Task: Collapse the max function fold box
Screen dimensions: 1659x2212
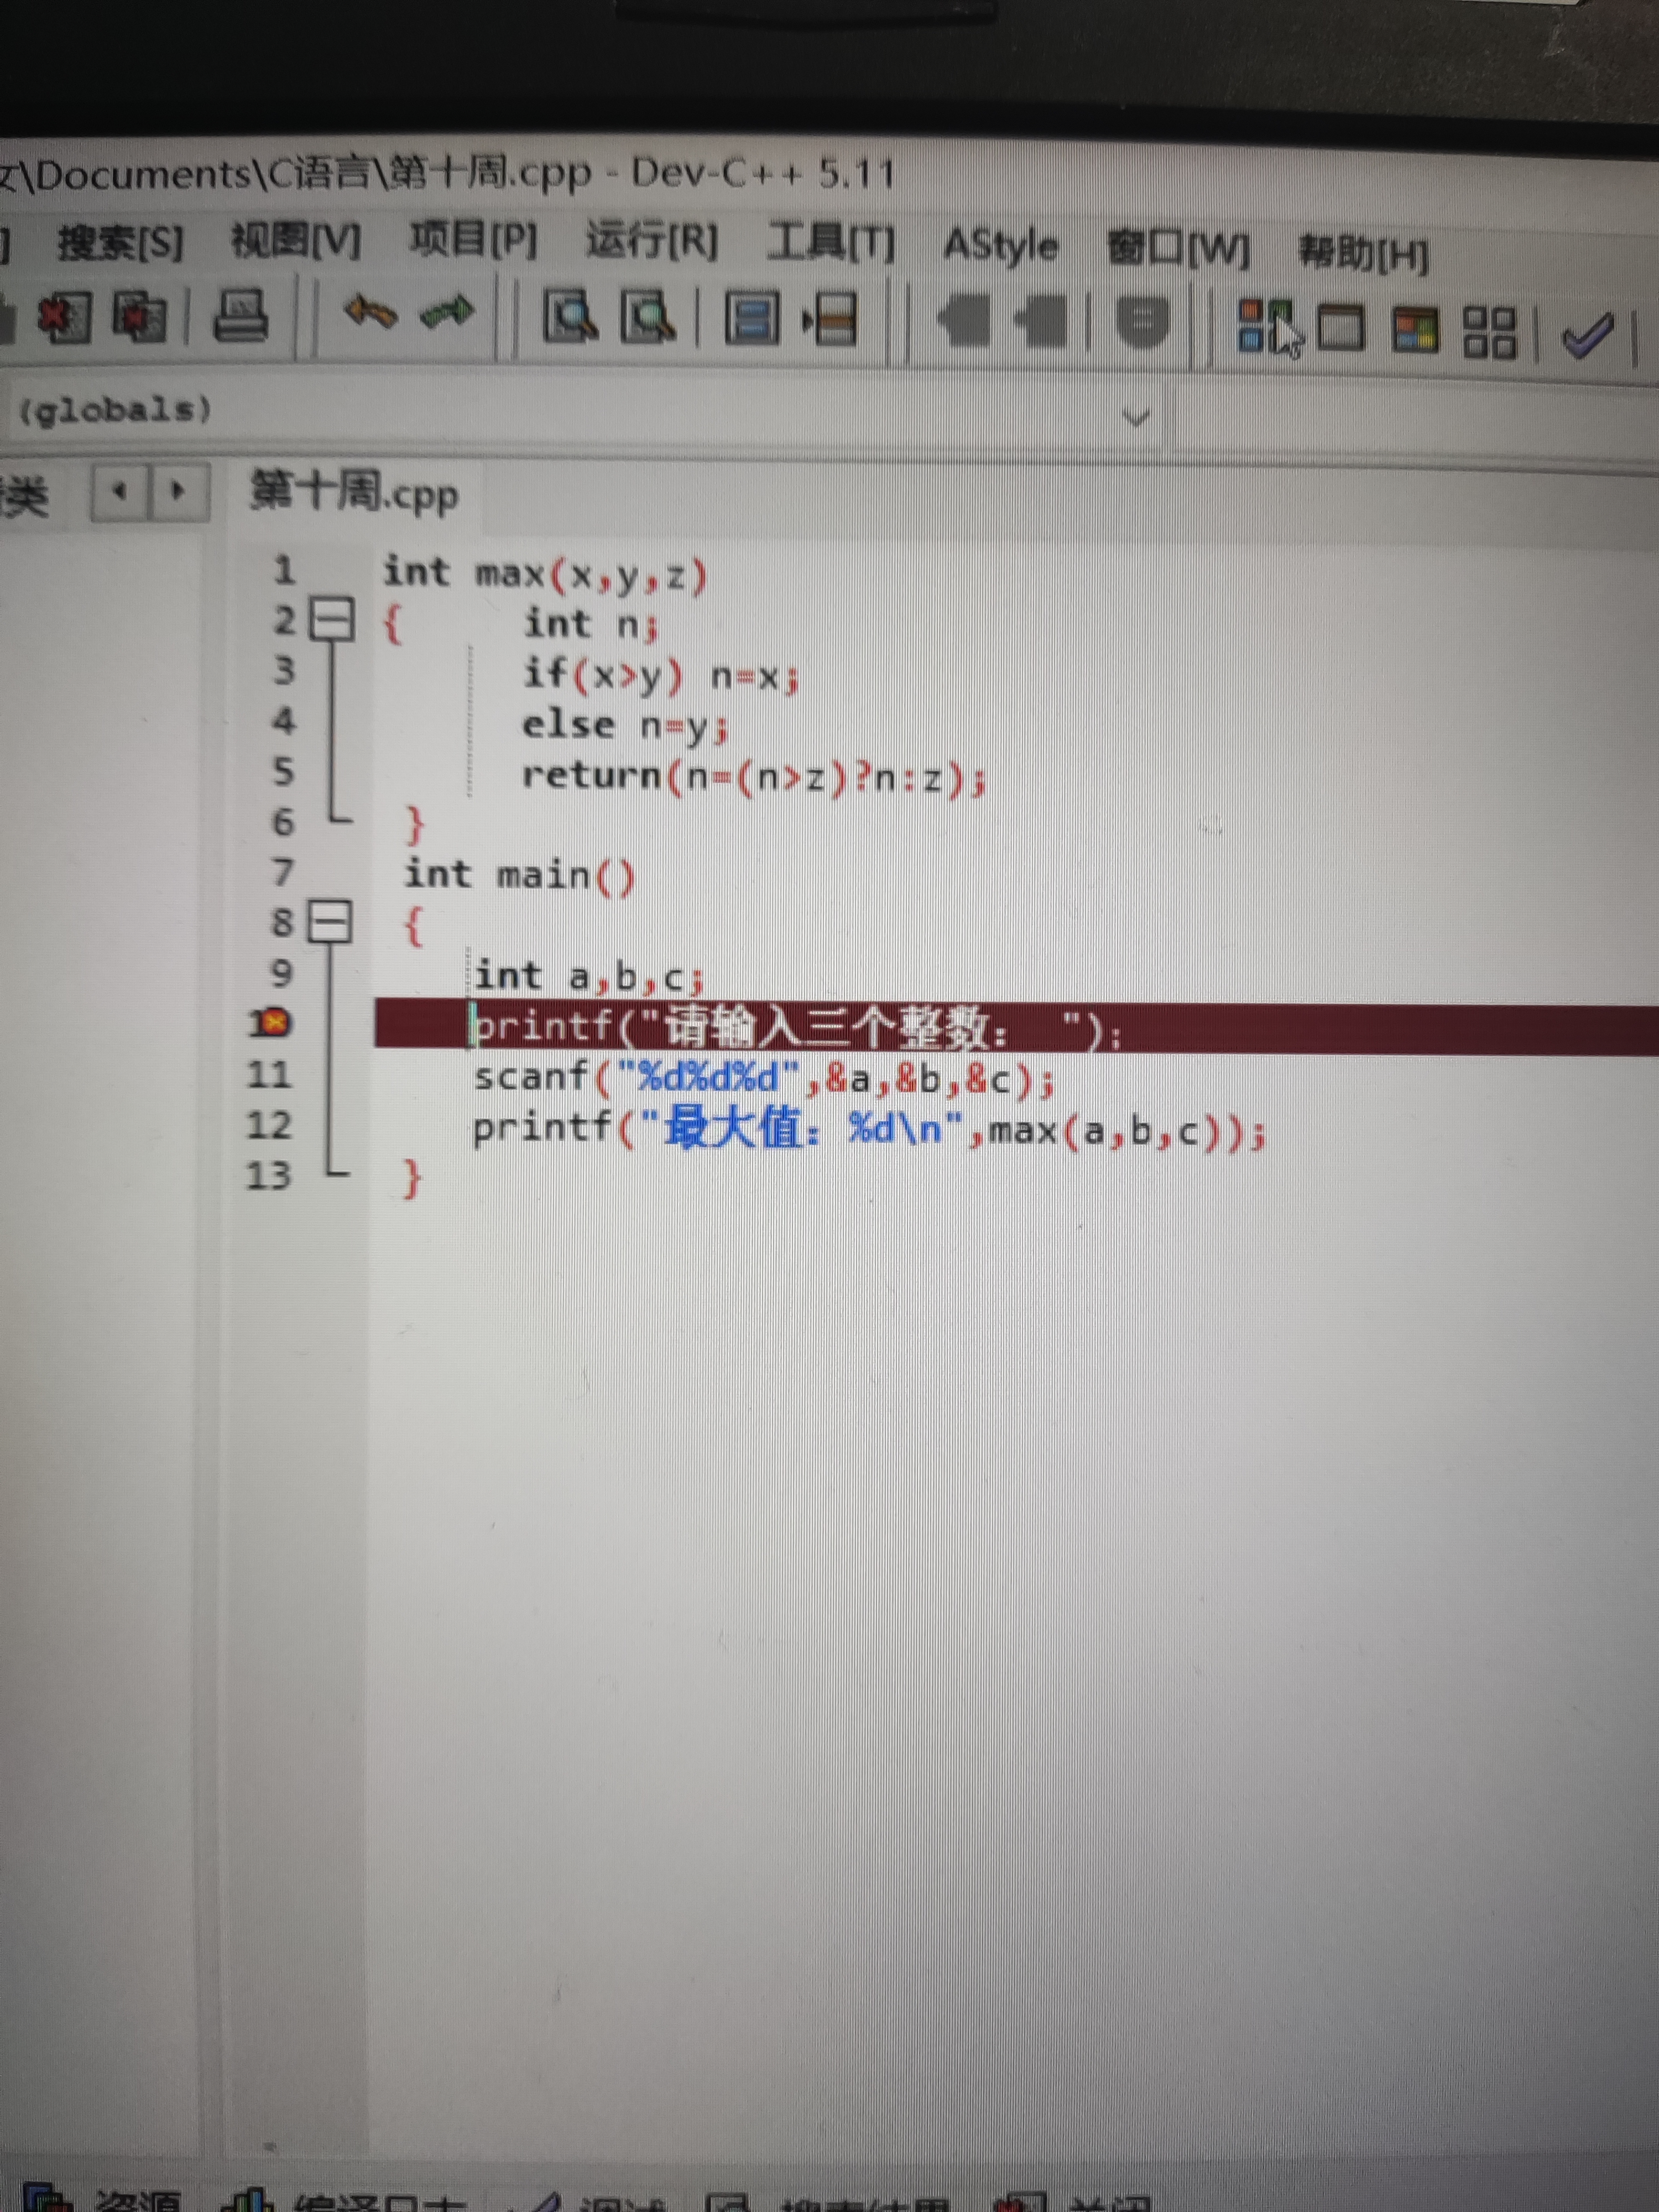Action: tap(331, 620)
